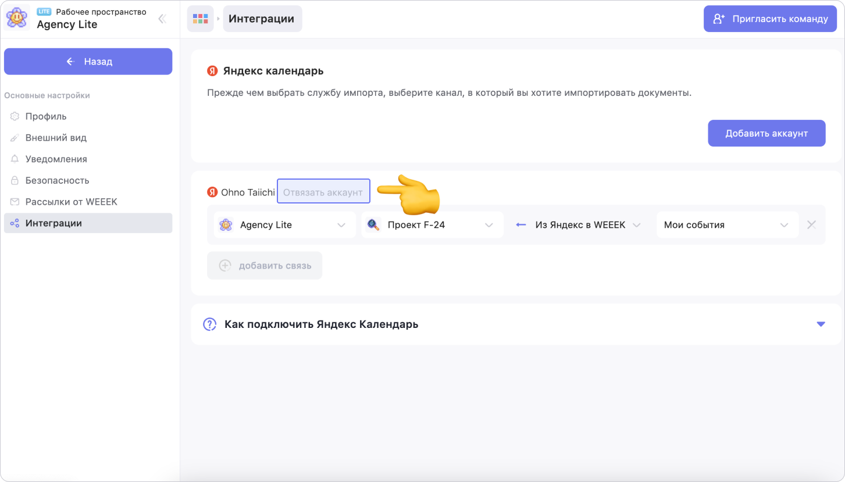Viewport: 845px width, 482px height.
Task: Open the Проект F-24 project dropdown
Action: tap(432, 224)
